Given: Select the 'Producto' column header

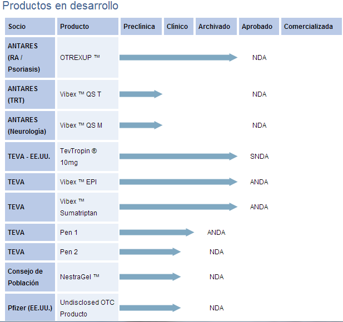Looking at the screenshot, I should pyautogui.click(x=88, y=27).
